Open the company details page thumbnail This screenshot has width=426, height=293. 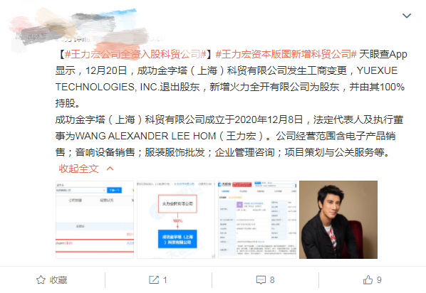[x=257, y=220]
